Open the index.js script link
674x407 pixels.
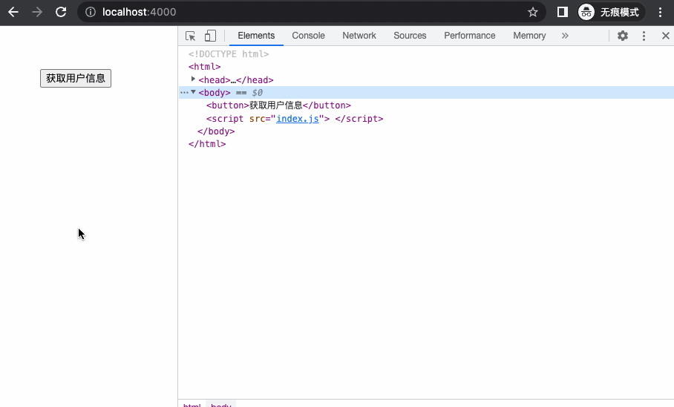(298, 119)
